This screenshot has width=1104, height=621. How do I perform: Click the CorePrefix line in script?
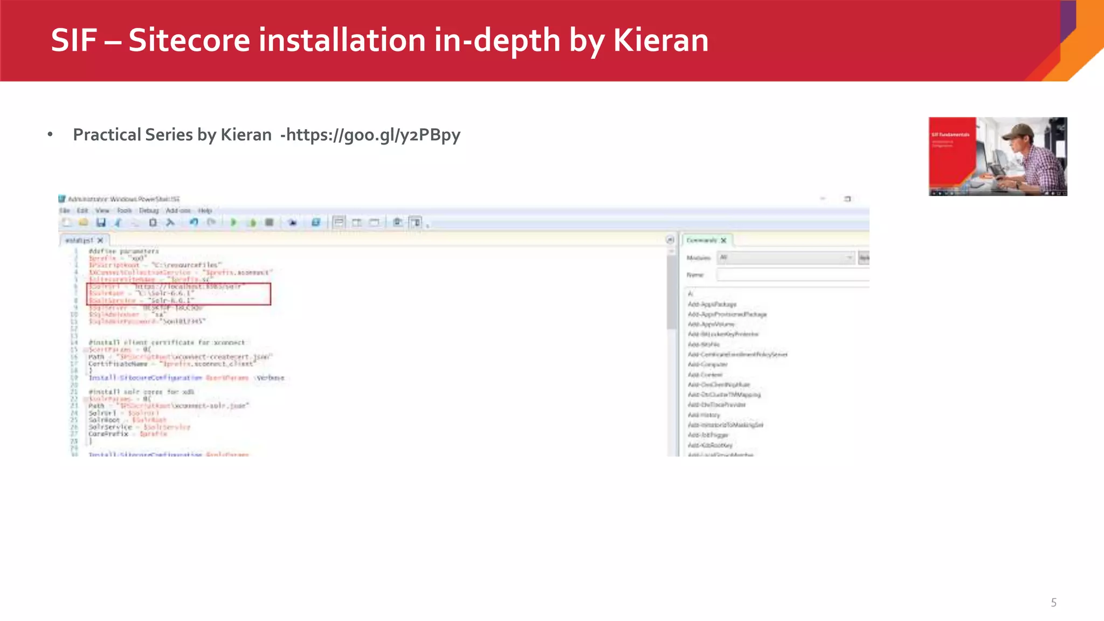pos(128,434)
